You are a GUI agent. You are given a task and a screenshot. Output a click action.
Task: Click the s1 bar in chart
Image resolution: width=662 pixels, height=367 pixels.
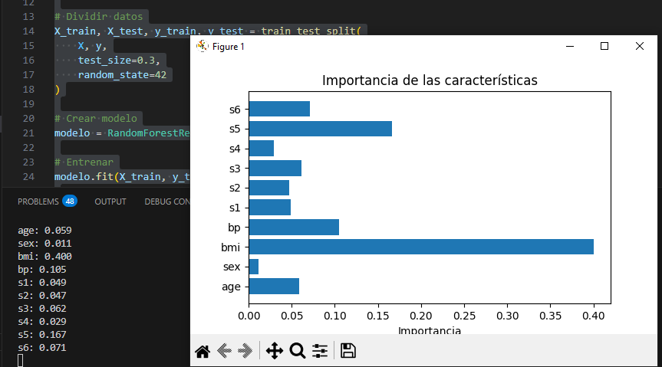(x=270, y=208)
